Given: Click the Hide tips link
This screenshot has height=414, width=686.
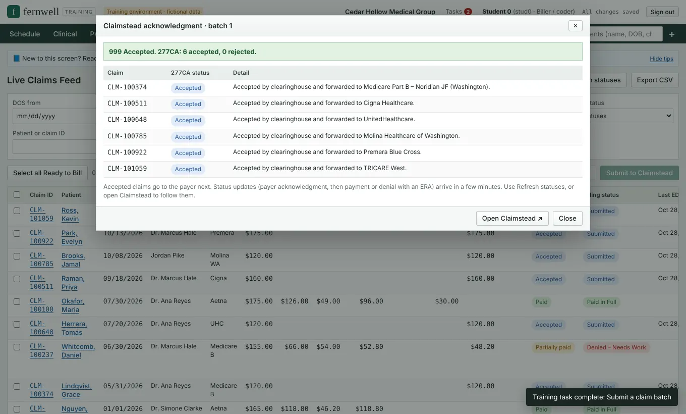Looking at the screenshot, I should click(661, 59).
